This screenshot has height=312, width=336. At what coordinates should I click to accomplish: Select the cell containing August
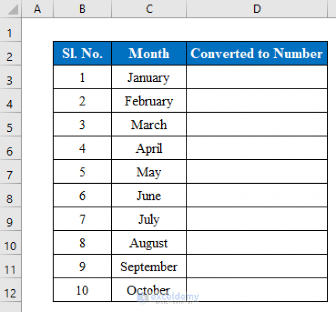pos(149,242)
